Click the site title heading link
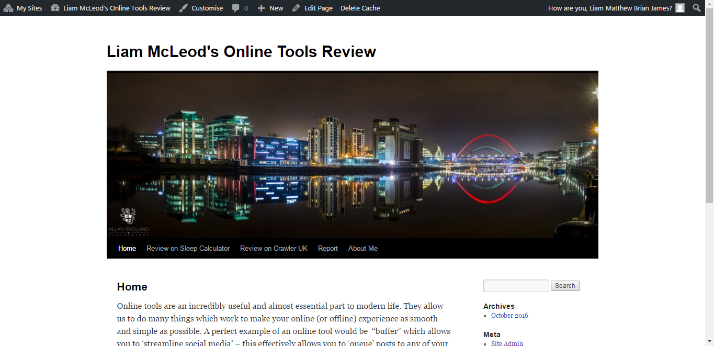 coord(241,52)
